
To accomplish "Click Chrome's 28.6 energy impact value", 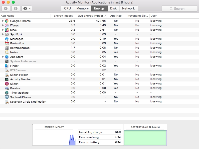I will (72, 21).
